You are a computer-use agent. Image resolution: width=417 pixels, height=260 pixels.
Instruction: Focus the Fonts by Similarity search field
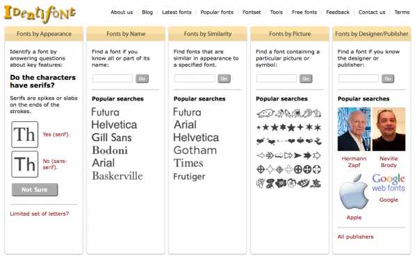click(x=195, y=78)
